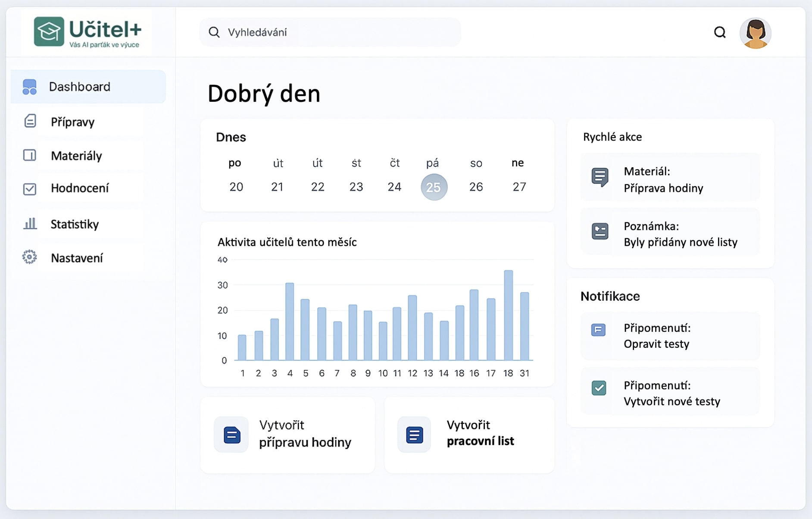Select the highlighted date 25 in calendar
Image resolution: width=812 pixels, height=519 pixels.
tap(434, 187)
